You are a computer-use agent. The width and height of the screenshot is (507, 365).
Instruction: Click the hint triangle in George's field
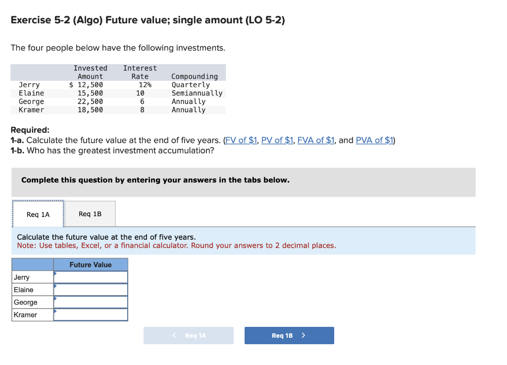[55, 298]
